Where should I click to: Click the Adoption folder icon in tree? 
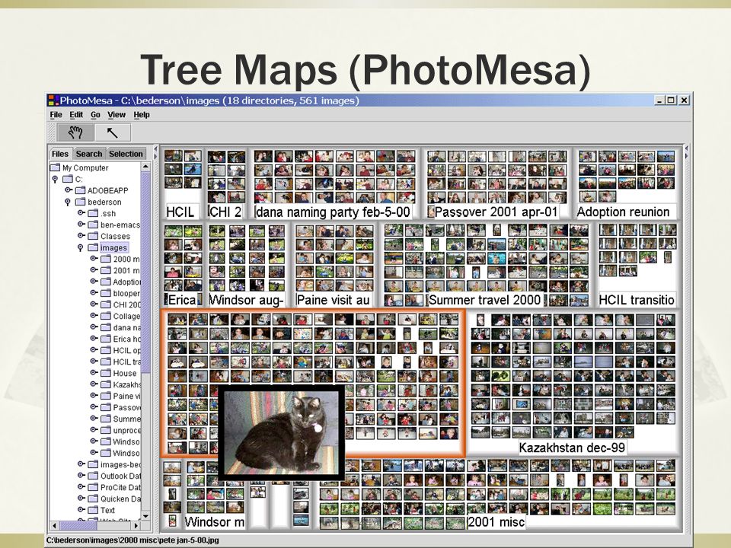click(106, 282)
